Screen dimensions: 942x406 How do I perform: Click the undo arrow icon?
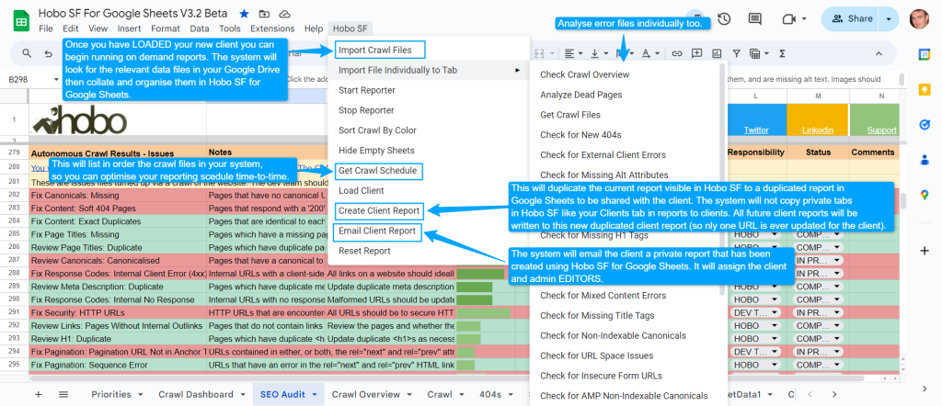(49, 53)
